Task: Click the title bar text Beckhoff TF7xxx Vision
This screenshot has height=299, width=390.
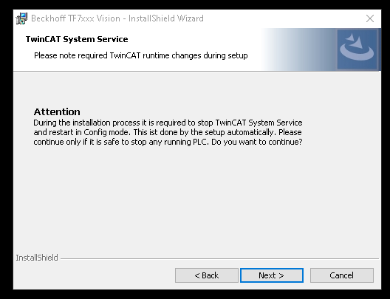Action: pyautogui.click(x=75, y=18)
